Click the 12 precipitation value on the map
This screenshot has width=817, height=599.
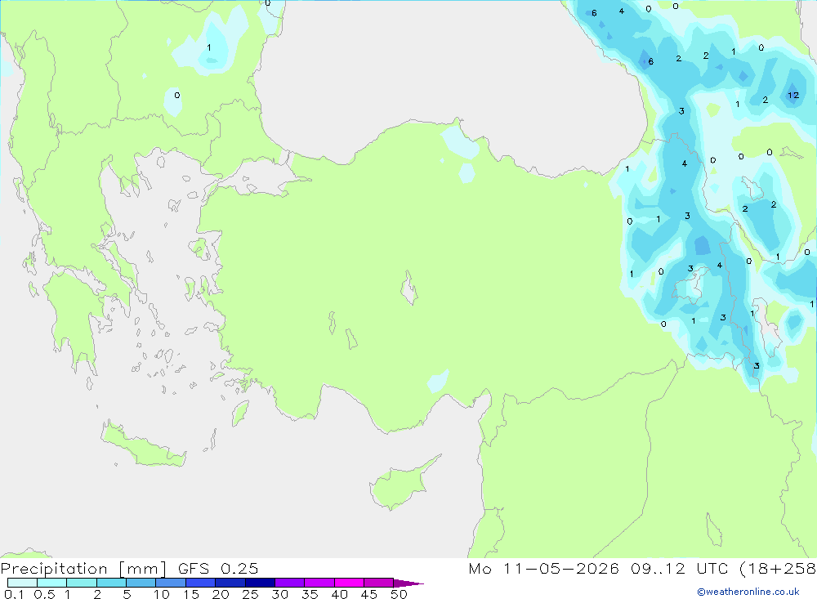click(x=793, y=95)
